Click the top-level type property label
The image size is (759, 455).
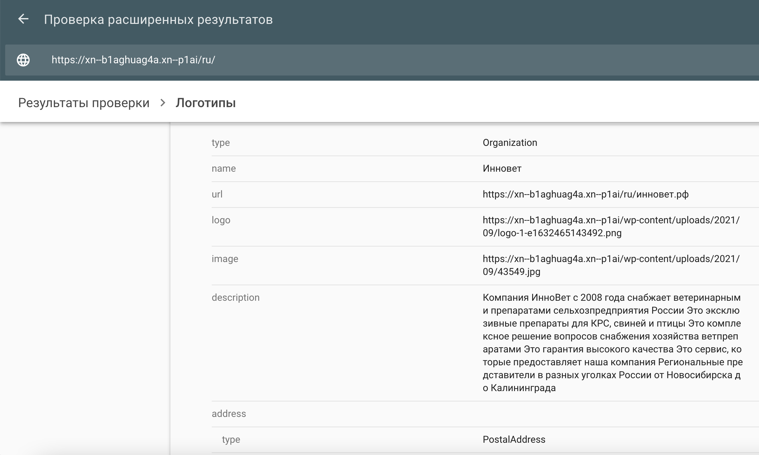221,143
